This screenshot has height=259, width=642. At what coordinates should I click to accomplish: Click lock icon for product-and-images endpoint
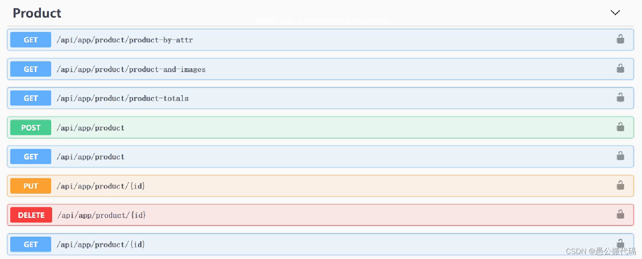tap(620, 68)
